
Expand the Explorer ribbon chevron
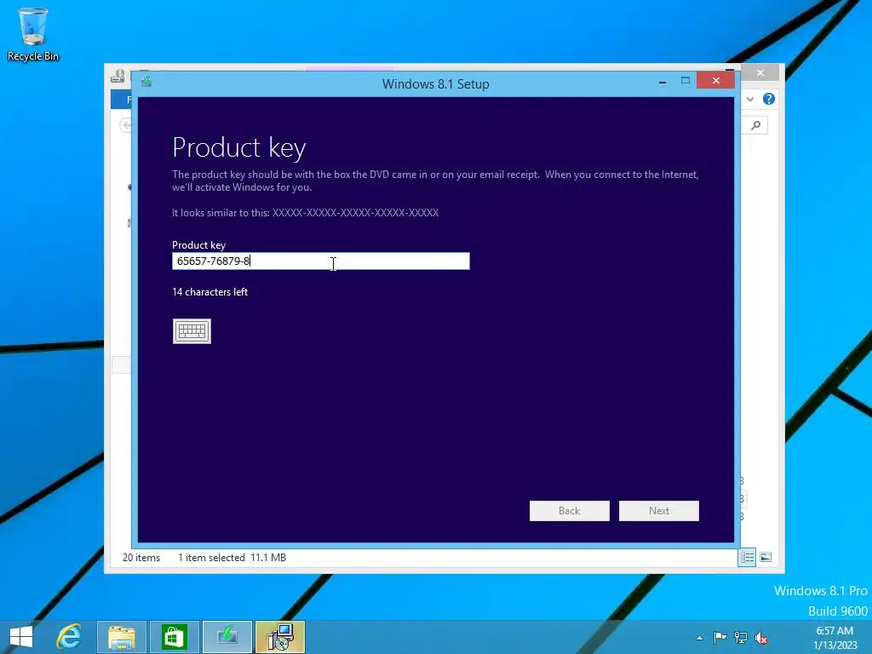[750, 99]
